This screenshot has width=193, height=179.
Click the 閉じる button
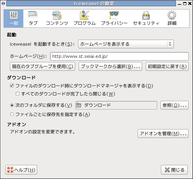point(174,170)
